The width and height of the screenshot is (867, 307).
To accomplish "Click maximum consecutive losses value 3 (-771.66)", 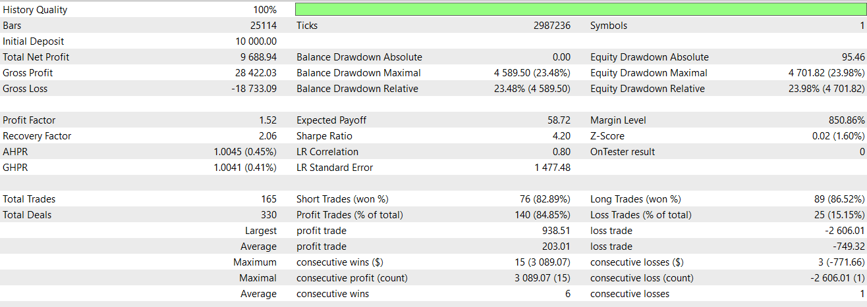I will pos(841,262).
